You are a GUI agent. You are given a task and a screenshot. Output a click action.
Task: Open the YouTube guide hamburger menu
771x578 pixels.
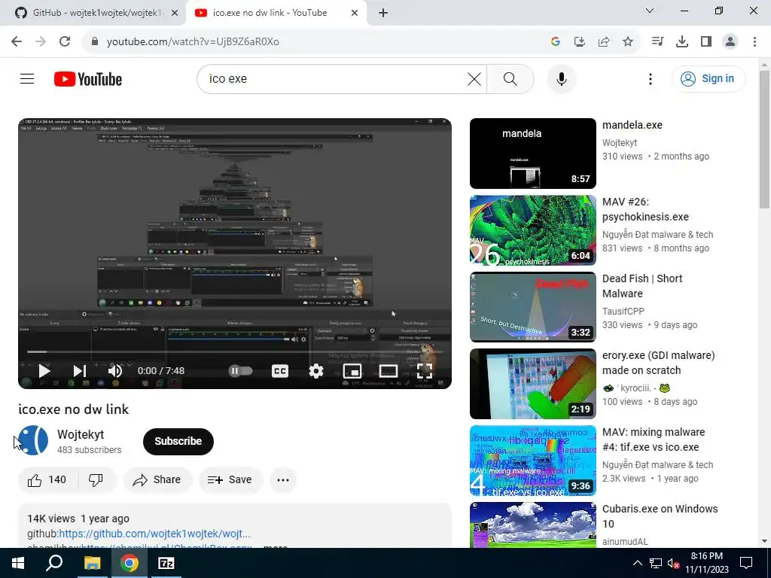pos(27,78)
